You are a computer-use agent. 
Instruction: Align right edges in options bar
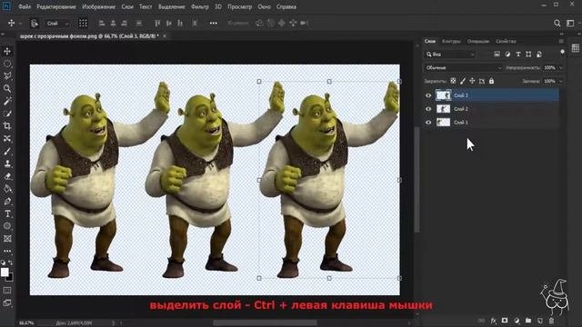pyautogui.click(x=125, y=23)
